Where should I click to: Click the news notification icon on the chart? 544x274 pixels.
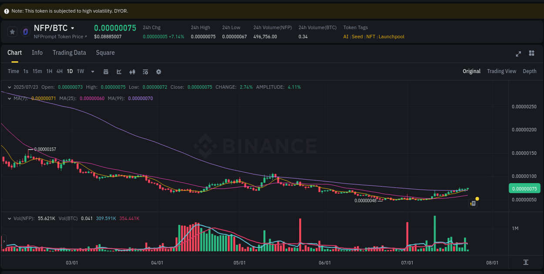pyautogui.click(x=473, y=203)
